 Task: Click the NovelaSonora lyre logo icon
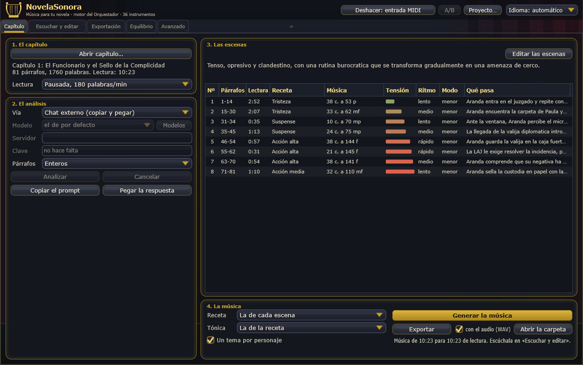tap(14, 10)
